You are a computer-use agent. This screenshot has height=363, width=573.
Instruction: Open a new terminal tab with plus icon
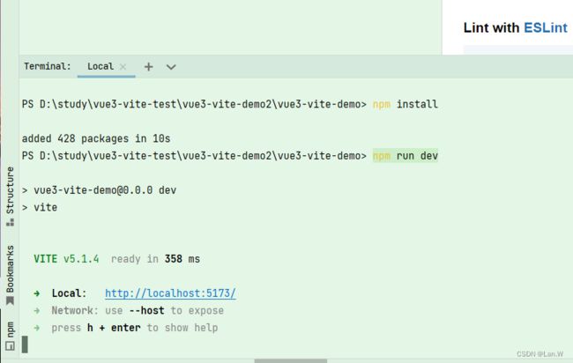tap(148, 67)
